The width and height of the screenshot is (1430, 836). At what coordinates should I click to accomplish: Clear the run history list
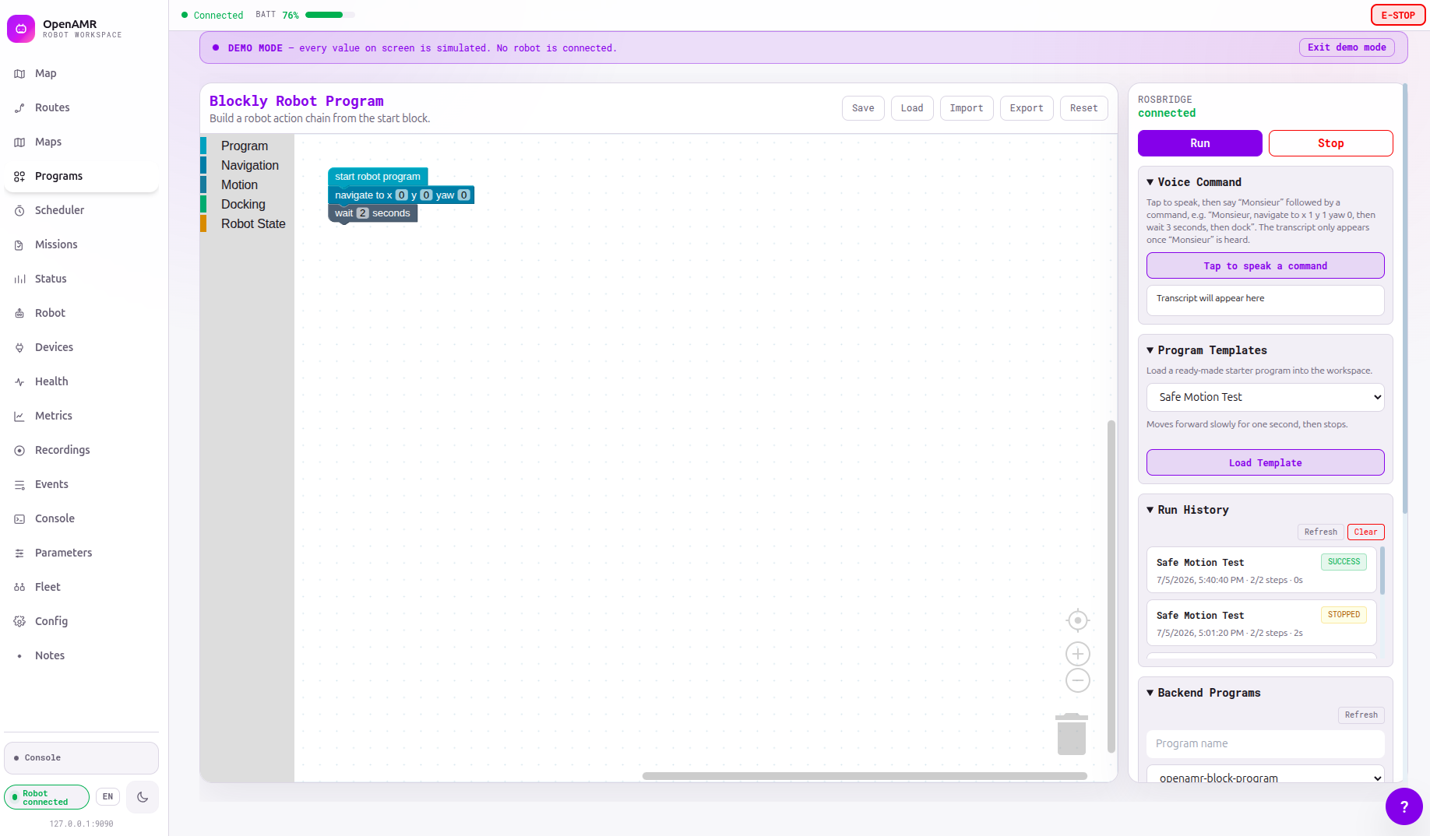tap(1366, 532)
